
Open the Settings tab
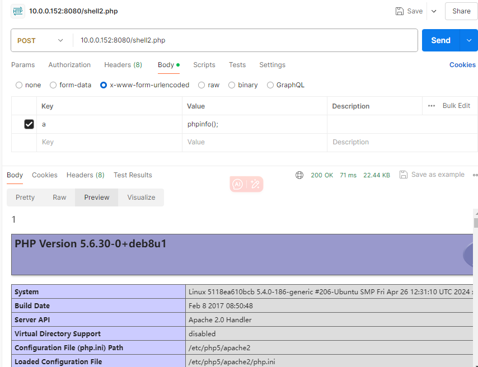pyautogui.click(x=272, y=65)
